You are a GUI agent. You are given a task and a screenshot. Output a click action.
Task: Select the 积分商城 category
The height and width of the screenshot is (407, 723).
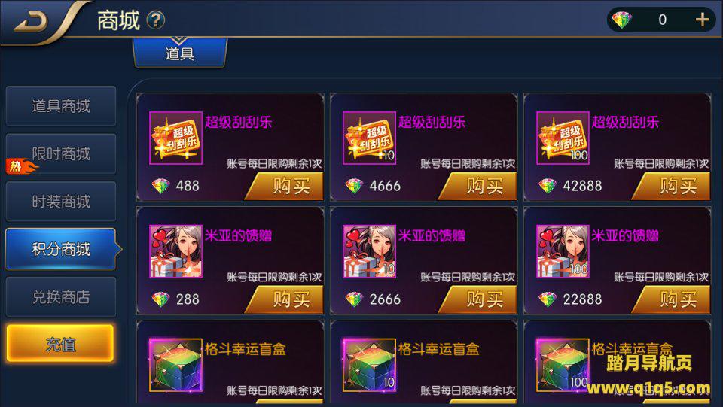click(x=62, y=249)
